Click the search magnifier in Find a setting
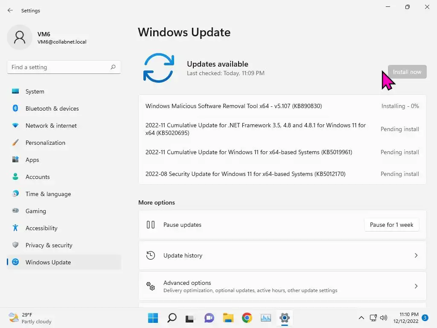437x328 pixels. [113, 67]
